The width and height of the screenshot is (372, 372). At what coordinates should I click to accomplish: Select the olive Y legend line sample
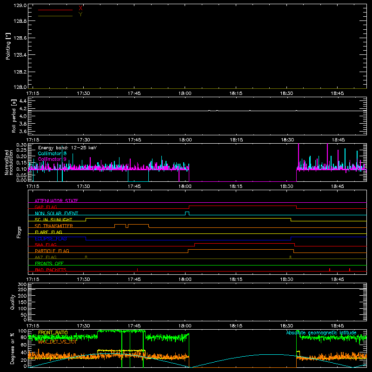tap(55, 16)
